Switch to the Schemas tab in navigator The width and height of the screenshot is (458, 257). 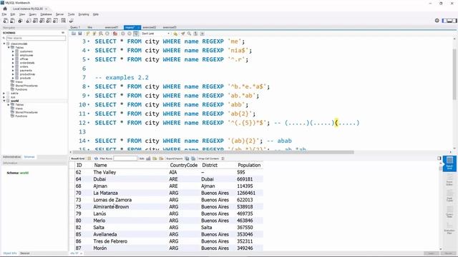(29, 157)
